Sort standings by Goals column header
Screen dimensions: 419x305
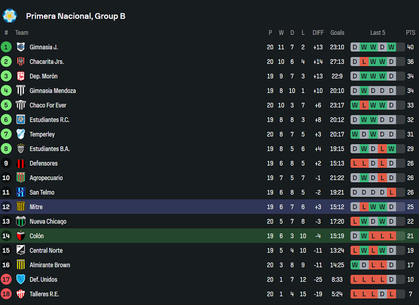coord(337,33)
